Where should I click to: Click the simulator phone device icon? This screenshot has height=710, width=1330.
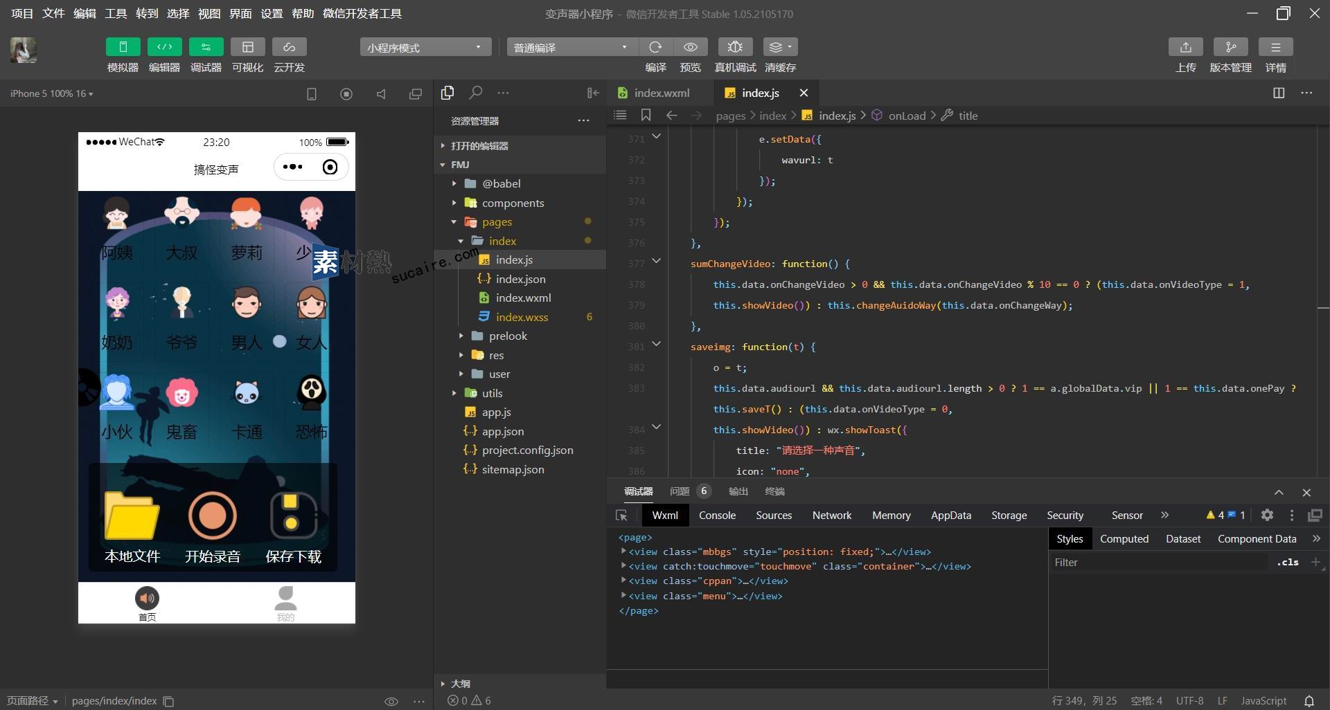311,93
